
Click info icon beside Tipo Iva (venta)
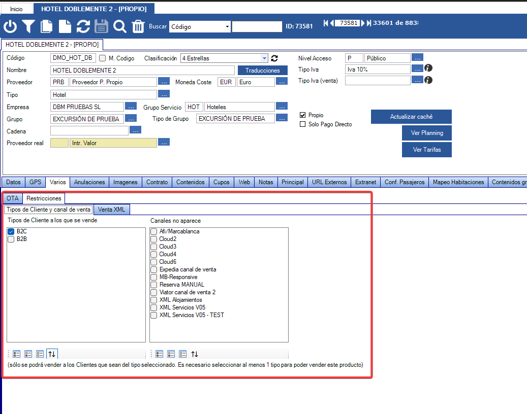coord(428,80)
